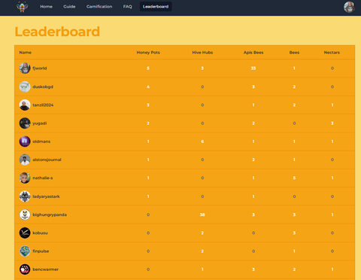361x280 pixels.
Task: Click duskobgd's avatar
Action: tap(25, 87)
